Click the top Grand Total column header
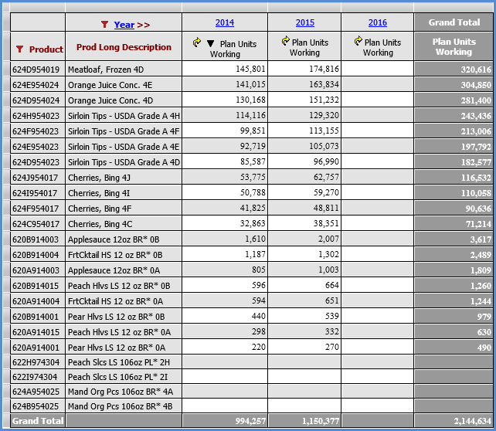The image size is (496, 431). click(454, 23)
